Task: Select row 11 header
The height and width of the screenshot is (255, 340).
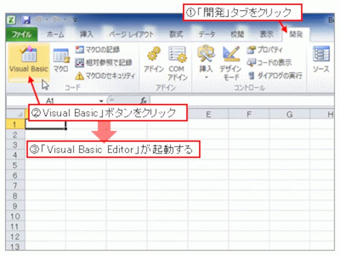Action: (16, 227)
